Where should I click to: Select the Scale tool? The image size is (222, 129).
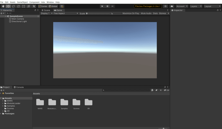[x=18, y=6]
